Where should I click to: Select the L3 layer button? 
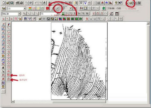click(42, 8)
